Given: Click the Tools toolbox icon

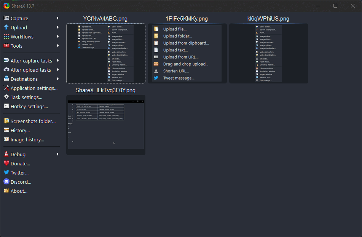Looking at the screenshot, I should tap(6, 45).
